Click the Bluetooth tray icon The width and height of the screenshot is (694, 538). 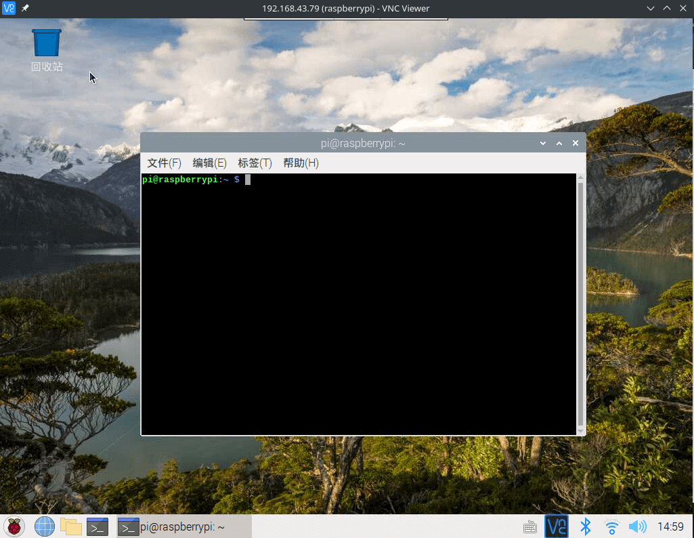pyautogui.click(x=586, y=526)
